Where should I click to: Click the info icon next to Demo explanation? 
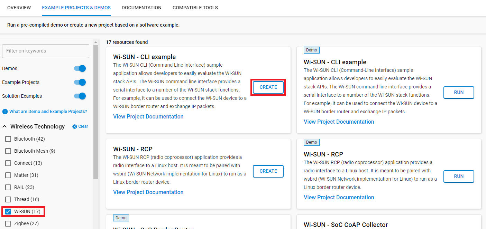tap(4, 111)
